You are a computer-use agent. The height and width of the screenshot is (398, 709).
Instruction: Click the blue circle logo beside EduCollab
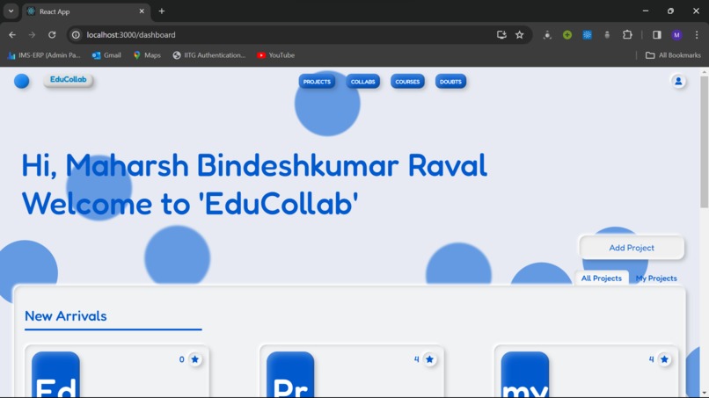pyautogui.click(x=21, y=82)
